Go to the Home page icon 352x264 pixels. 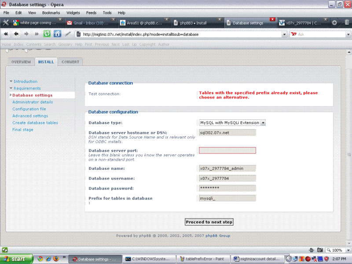click(57, 34)
